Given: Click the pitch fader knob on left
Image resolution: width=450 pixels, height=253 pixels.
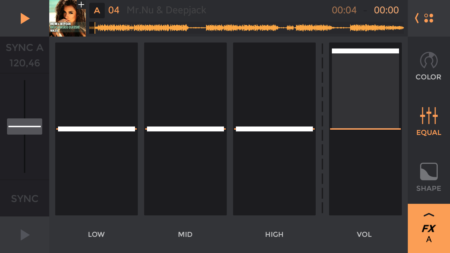Looking at the screenshot, I should (x=25, y=126).
